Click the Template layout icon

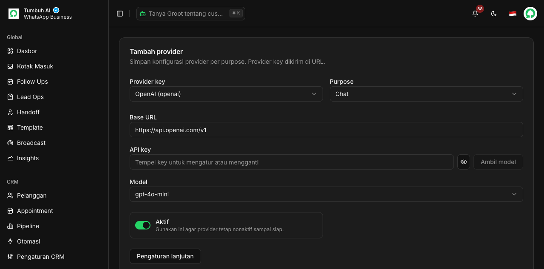[x=10, y=127]
